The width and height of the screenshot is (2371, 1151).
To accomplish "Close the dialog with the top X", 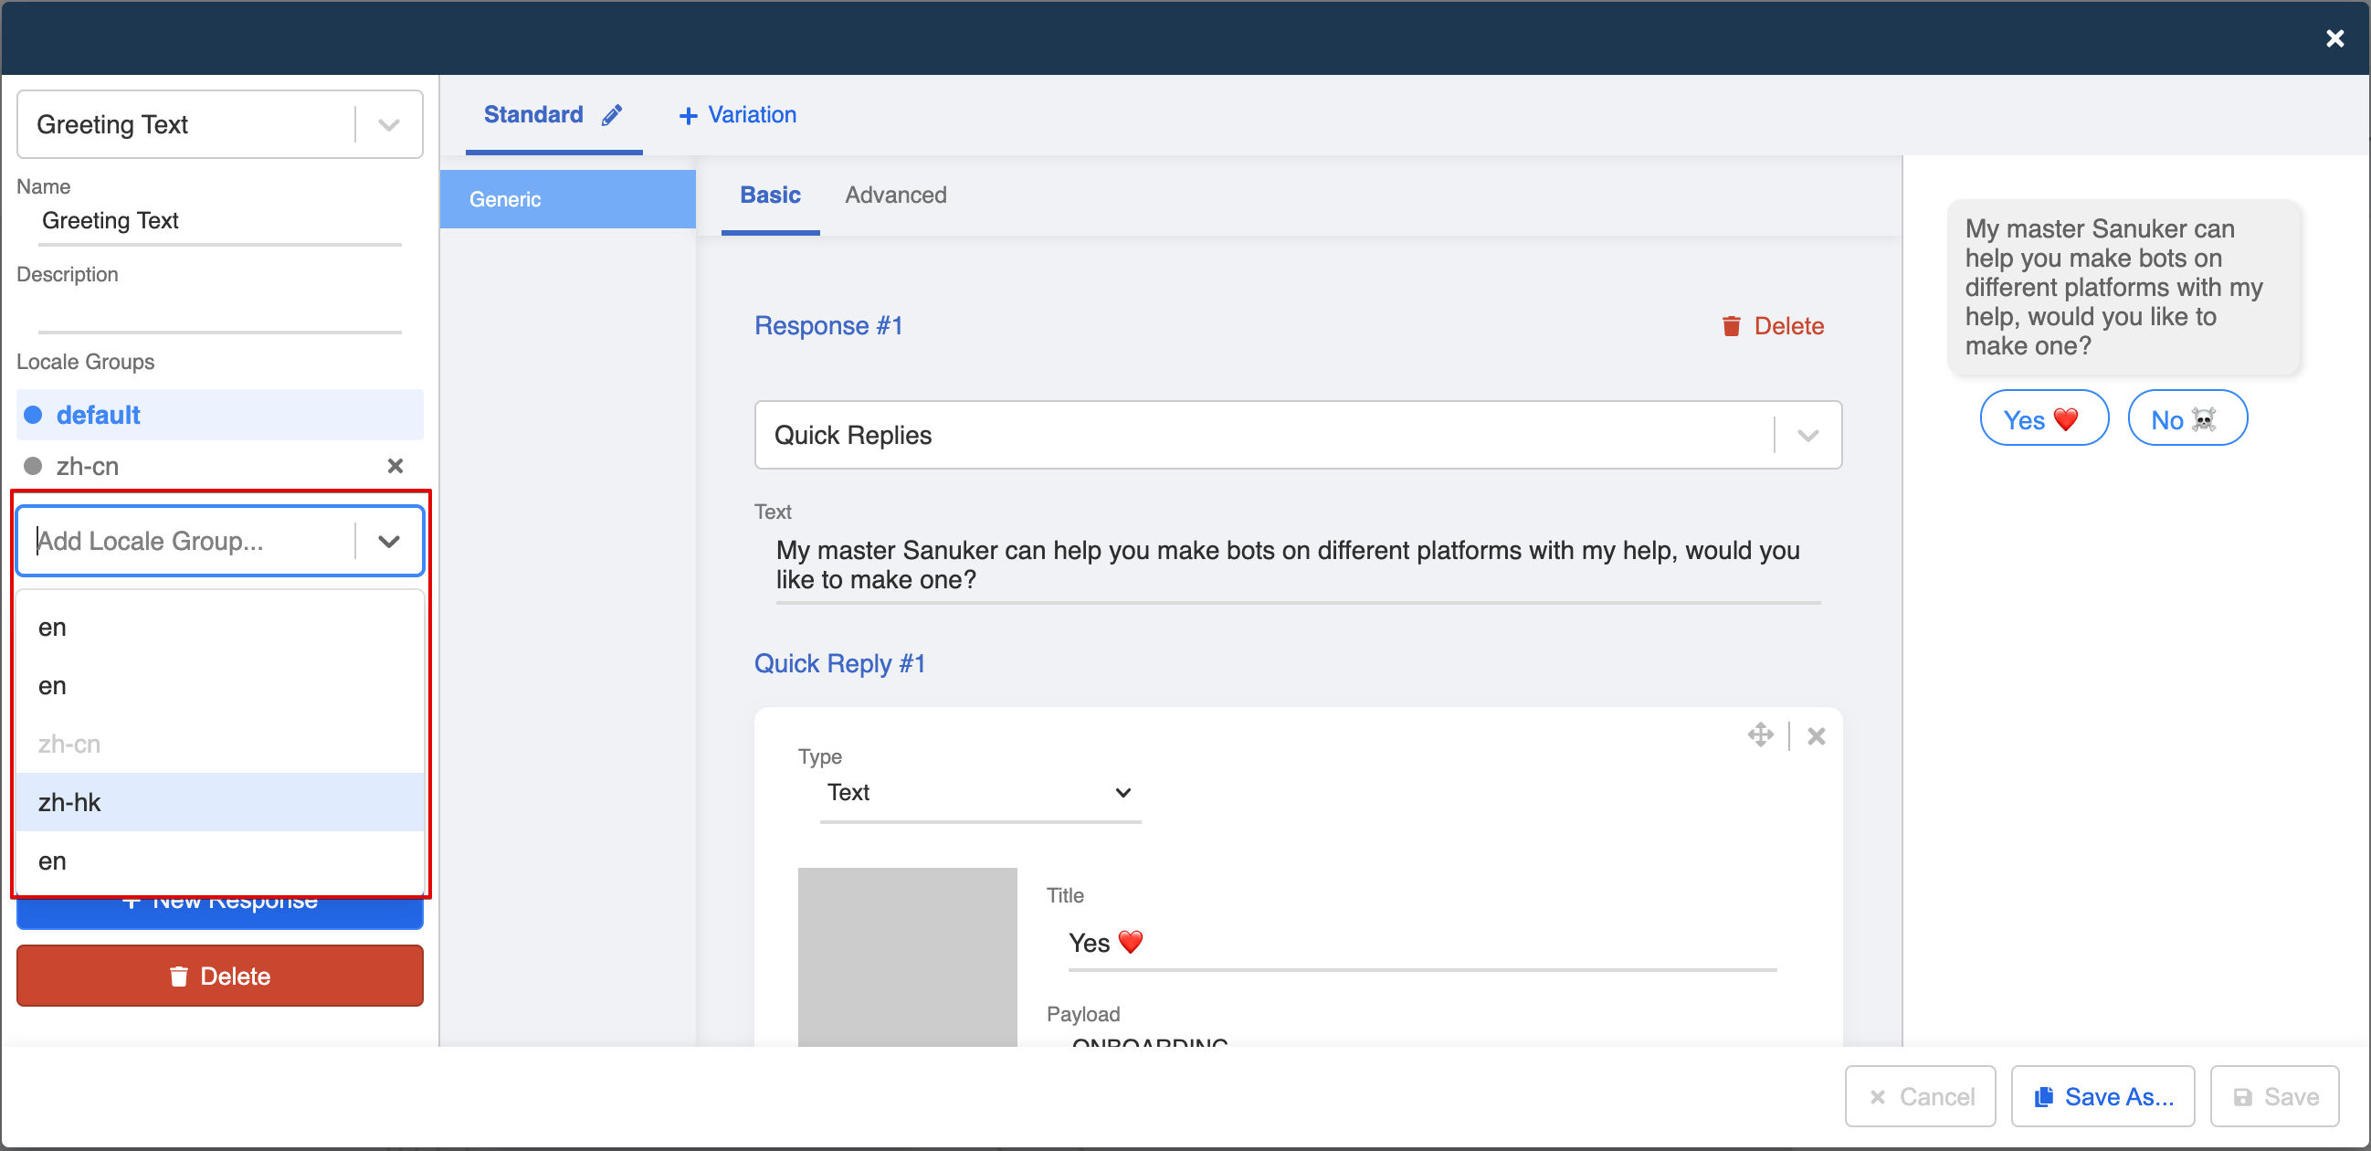I will (x=2334, y=38).
